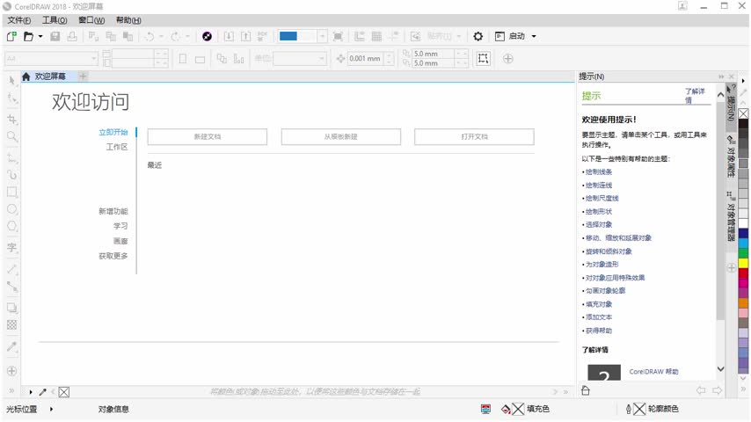This screenshot has height=422, width=751.
Task: Pick the red swatch in color palette
Action: [743, 273]
